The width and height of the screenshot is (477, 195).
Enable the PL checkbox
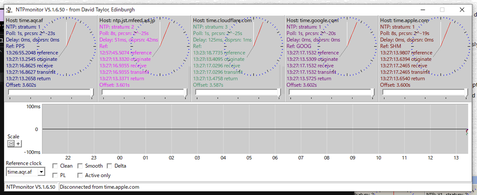pos(55,175)
